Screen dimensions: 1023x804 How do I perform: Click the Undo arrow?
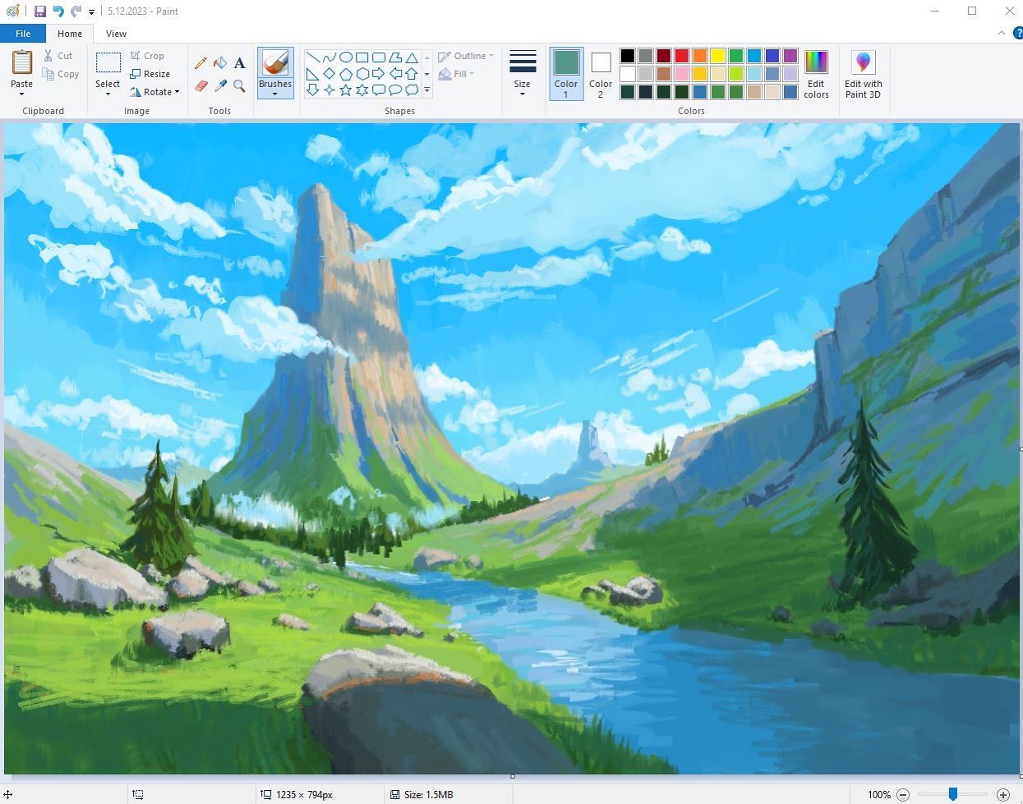point(58,11)
